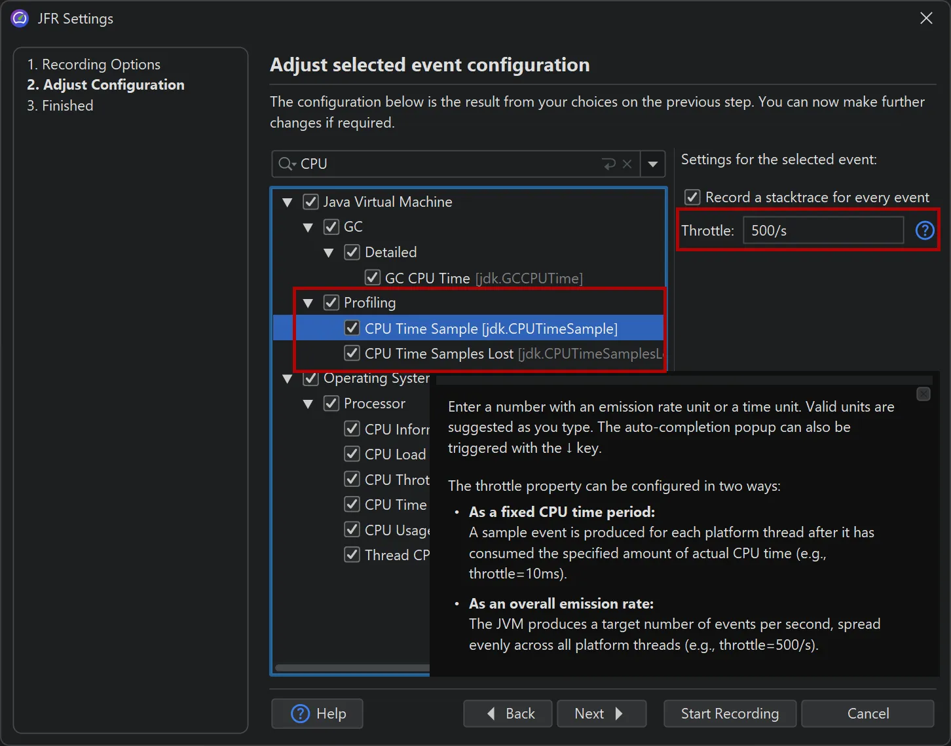951x746 pixels.
Task: Collapse the Processor tree node
Action: pyautogui.click(x=308, y=404)
